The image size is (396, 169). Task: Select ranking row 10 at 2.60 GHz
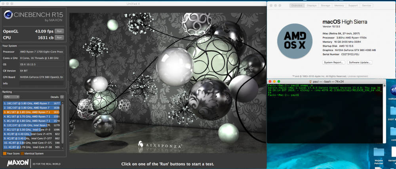click(32, 143)
